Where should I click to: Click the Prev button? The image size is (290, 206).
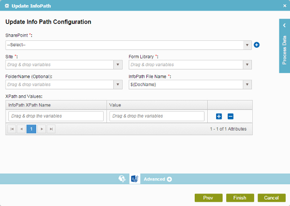208,198
